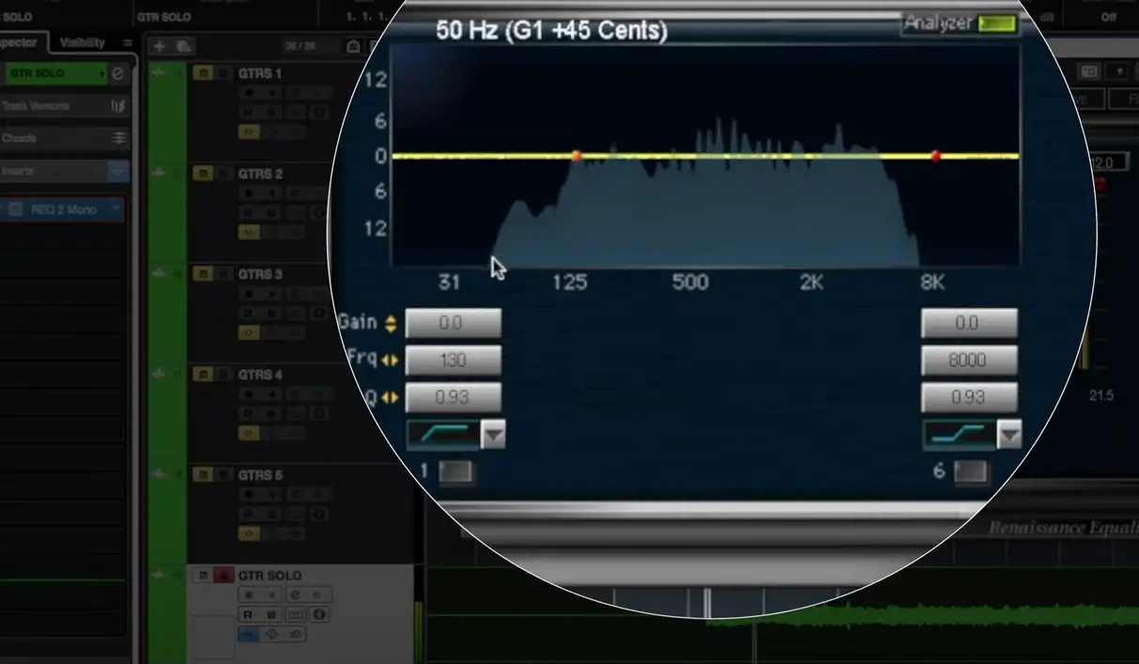This screenshot has height=664, width=1139.
Task: Click the Gain up stepper arrow
Action: (392, 319)
